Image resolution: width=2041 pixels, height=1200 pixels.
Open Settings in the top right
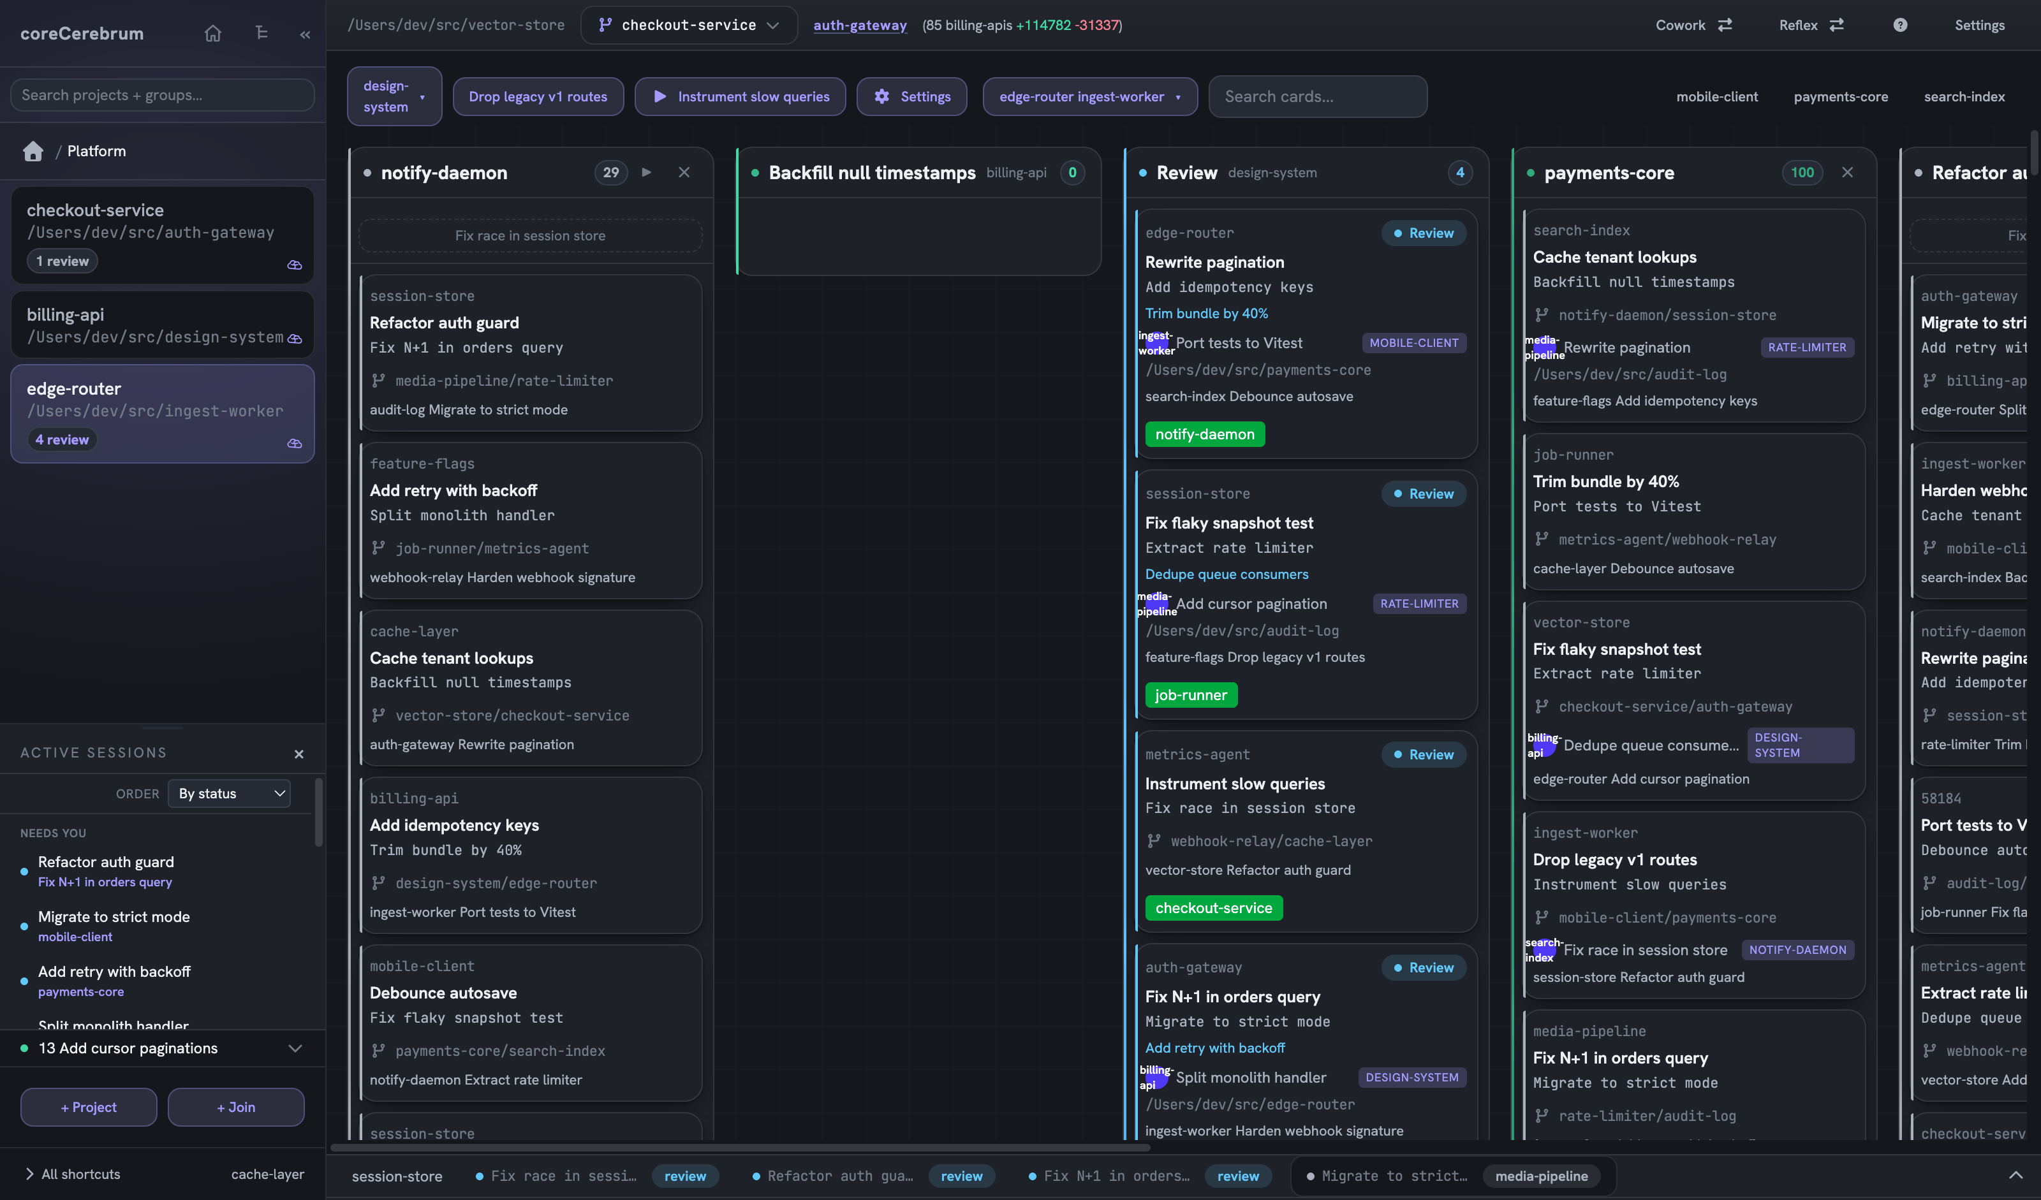tap(1979, 25)
